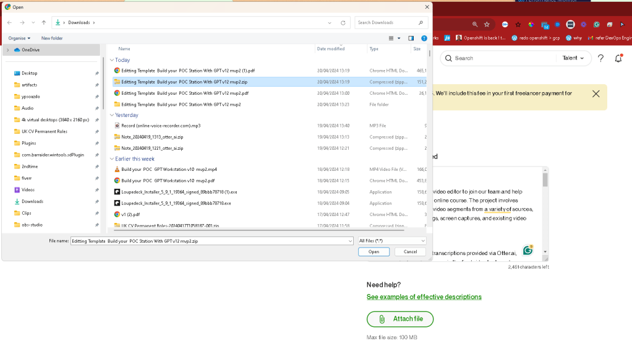Sort files by Name column

click(124, 49)
